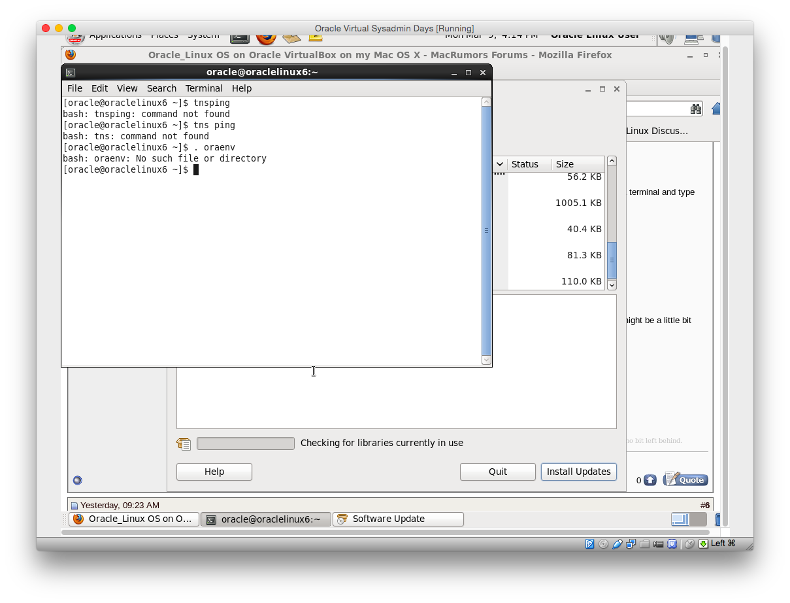Open the USB devices icon in VirtualBox status bar
790x603 pixels.
617,543
